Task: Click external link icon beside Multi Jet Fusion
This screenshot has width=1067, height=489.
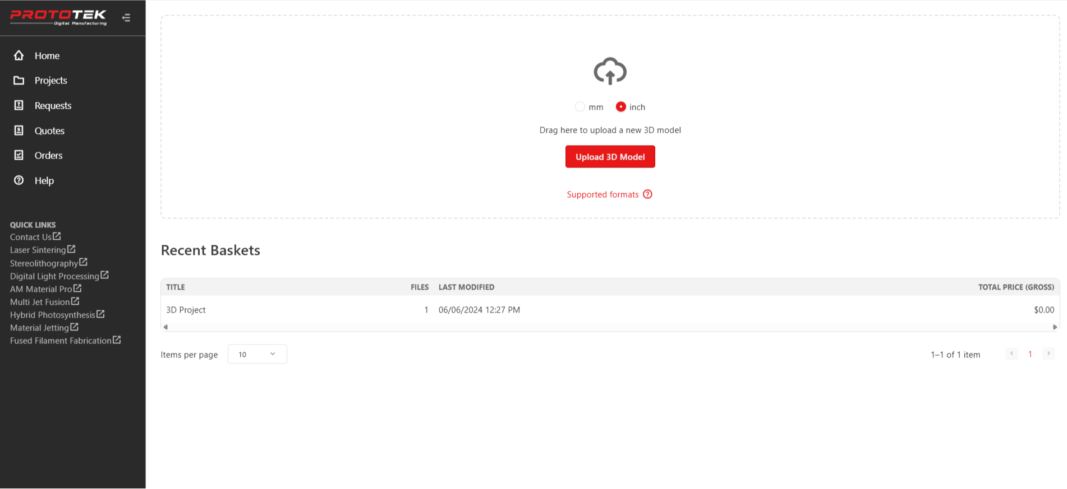Action: point(75,301)
